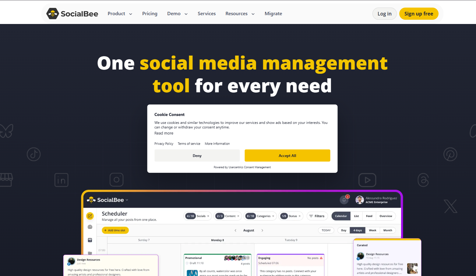Jump to TODAY in scheduler
The height and width of the screenshot is (276, 476).
tap(326, 230)
